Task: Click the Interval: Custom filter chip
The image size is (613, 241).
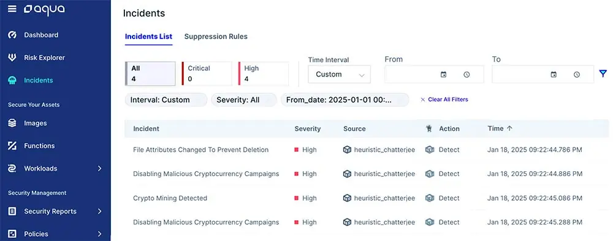Action: (x=166, y=100)
